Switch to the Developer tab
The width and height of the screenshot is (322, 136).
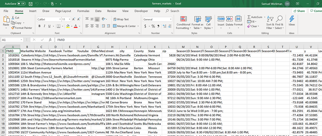click(141, 11)
